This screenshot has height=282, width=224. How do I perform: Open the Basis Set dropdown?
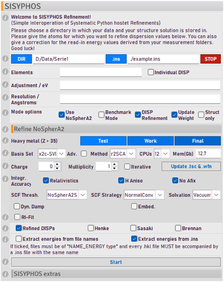61,154
